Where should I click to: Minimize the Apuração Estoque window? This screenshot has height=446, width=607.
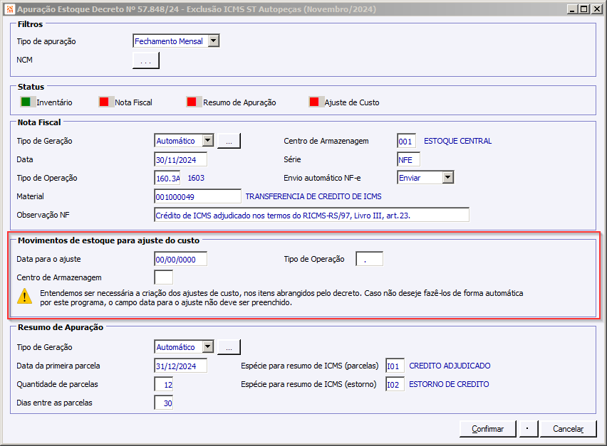(573, 9)
